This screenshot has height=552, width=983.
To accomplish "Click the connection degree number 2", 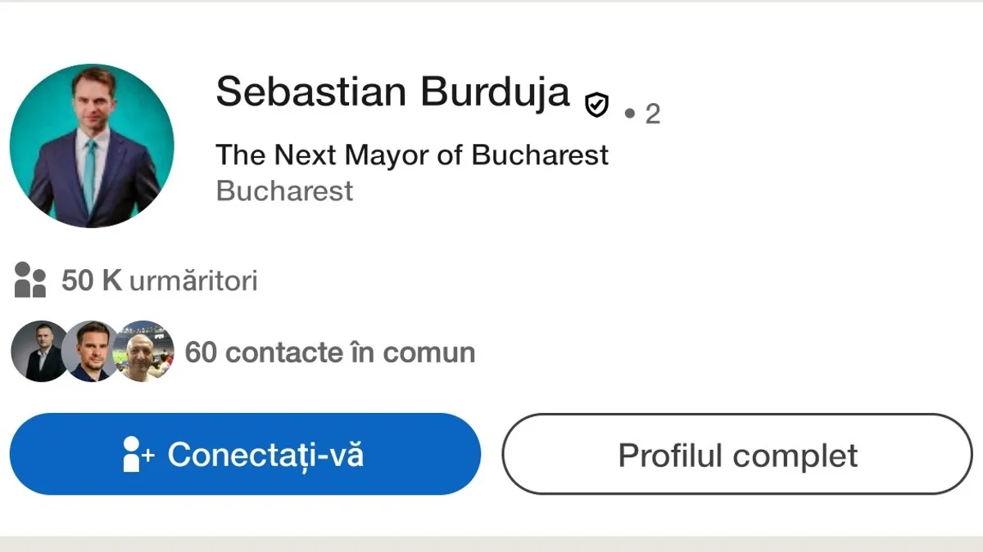I will (652, 114).
